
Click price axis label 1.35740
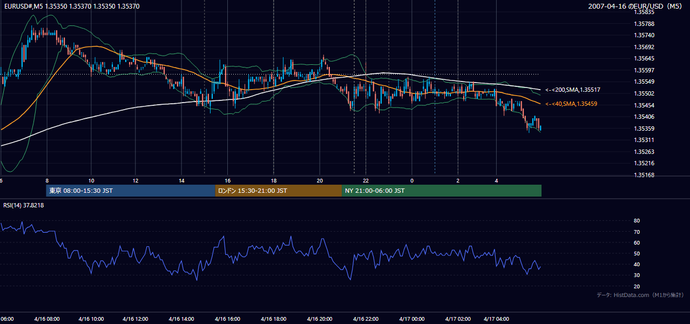[645, 35]
